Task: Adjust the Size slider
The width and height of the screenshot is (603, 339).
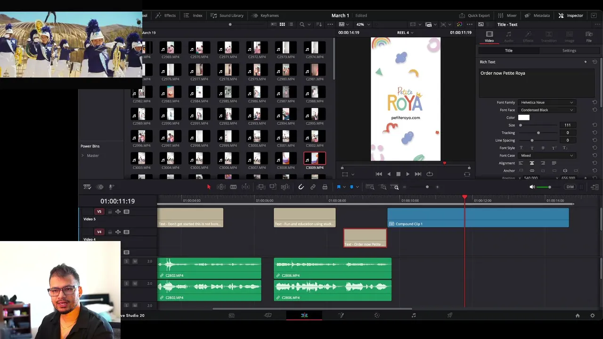Action: click(x=538, y=125)
